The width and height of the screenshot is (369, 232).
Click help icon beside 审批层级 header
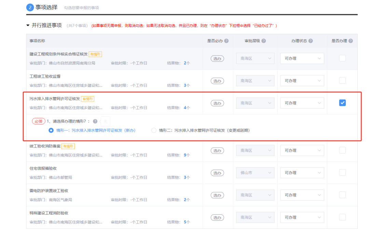tap(263, 41)
